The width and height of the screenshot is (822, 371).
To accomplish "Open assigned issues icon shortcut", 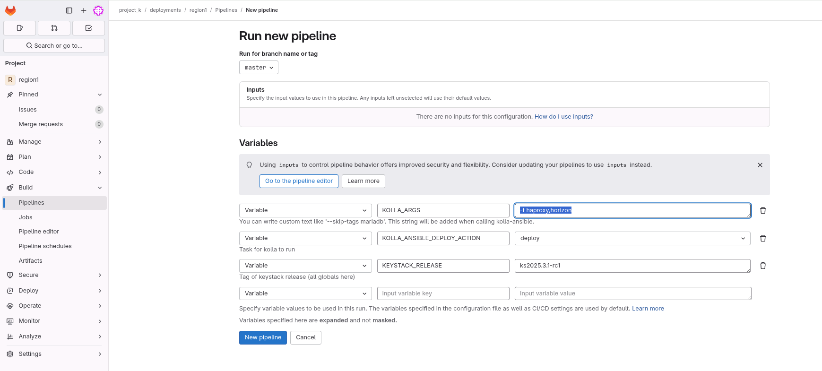I will click(20, 28).
